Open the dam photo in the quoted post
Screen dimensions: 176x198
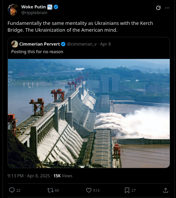click(89, 113)
